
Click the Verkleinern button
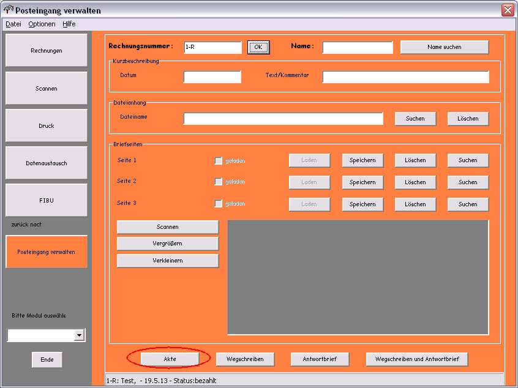(x=168, y=261)
